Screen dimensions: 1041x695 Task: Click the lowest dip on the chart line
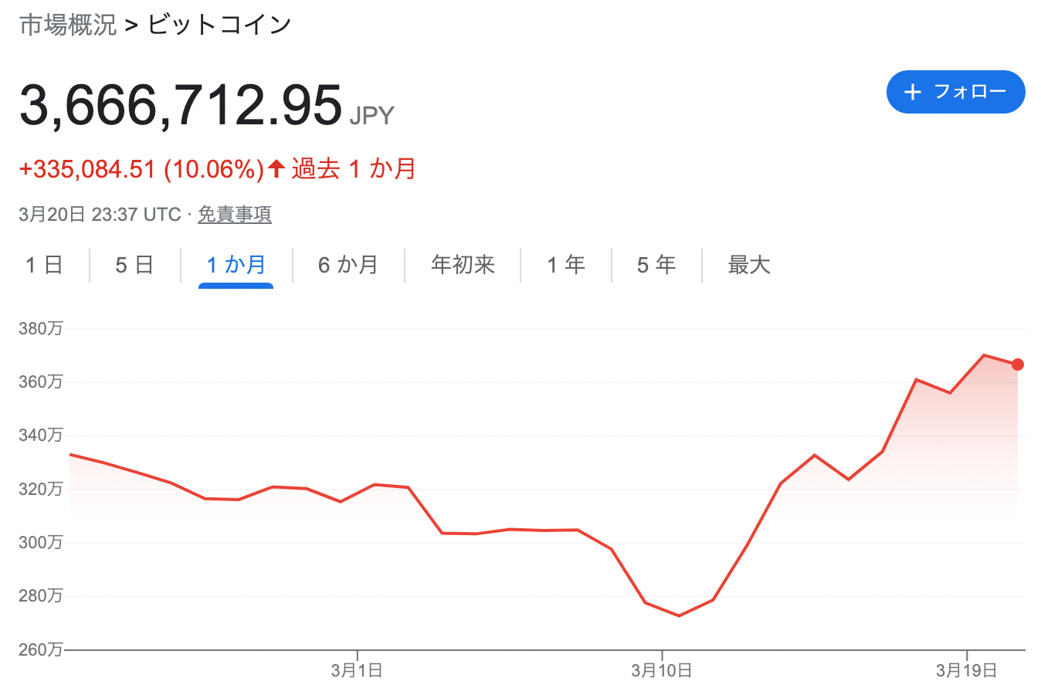tap(679, 615)
